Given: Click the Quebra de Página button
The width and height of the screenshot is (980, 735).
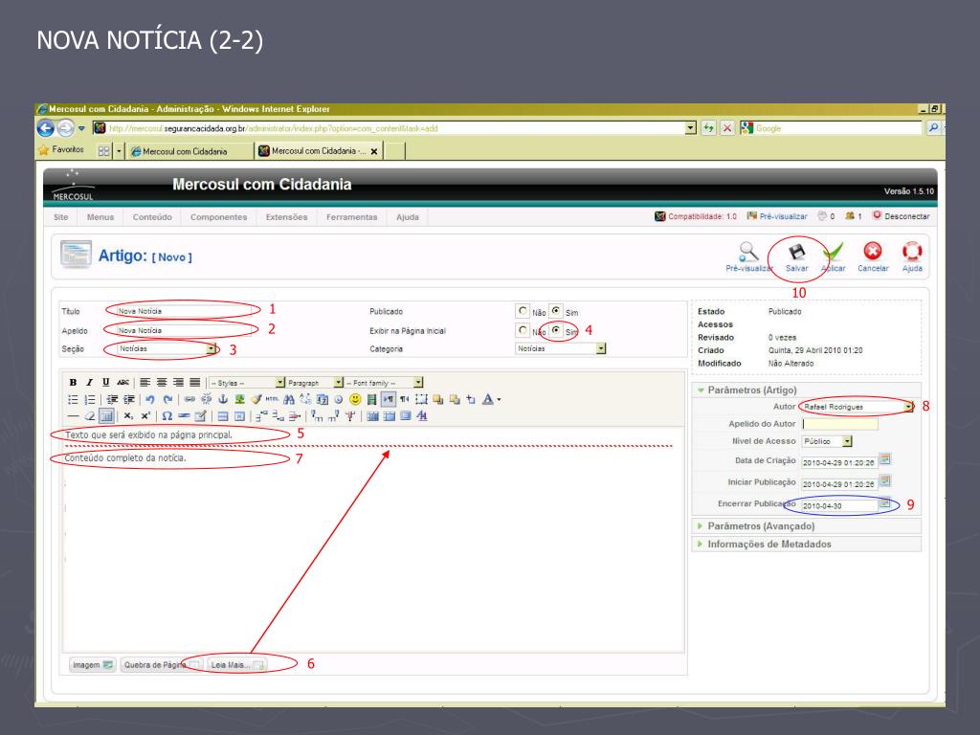Looking at the screenshot, I should [x=162, y=665].
